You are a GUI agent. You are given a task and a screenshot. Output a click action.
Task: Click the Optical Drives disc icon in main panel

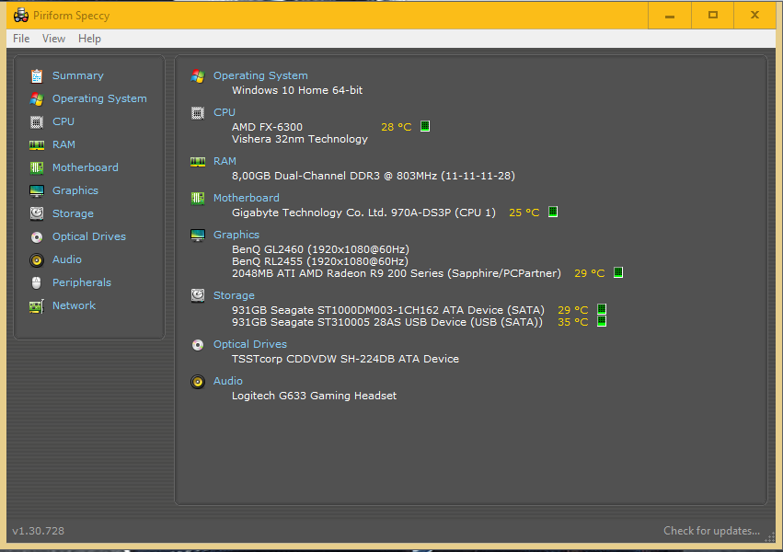[x=198, y=345]
